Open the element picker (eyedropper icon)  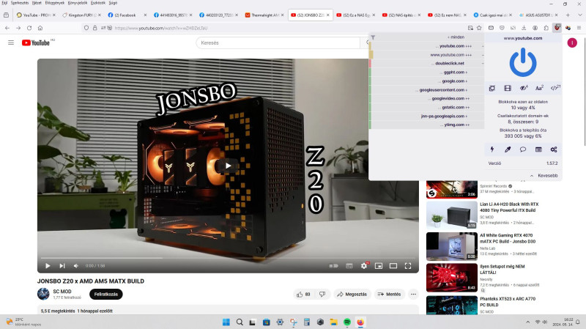(x=507, y=149)
